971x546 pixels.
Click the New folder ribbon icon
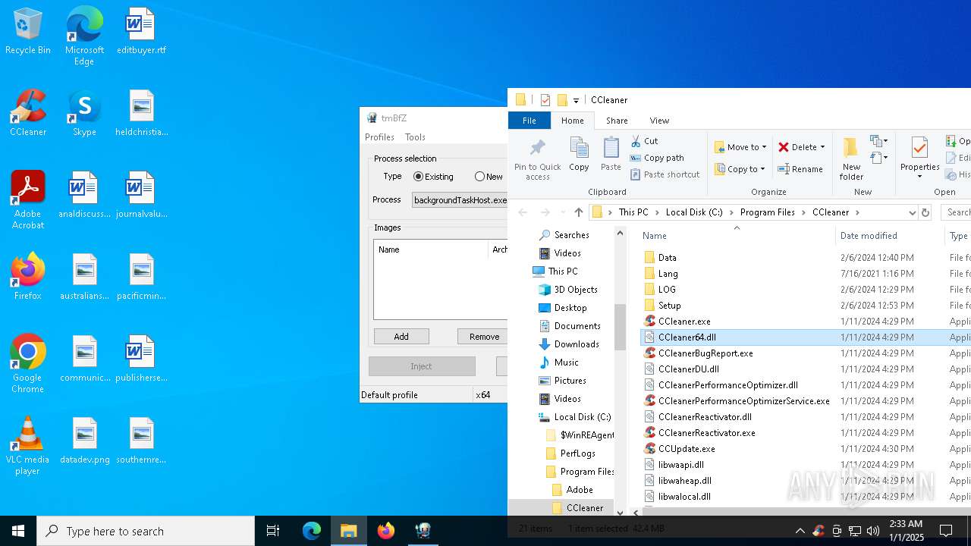851,159
